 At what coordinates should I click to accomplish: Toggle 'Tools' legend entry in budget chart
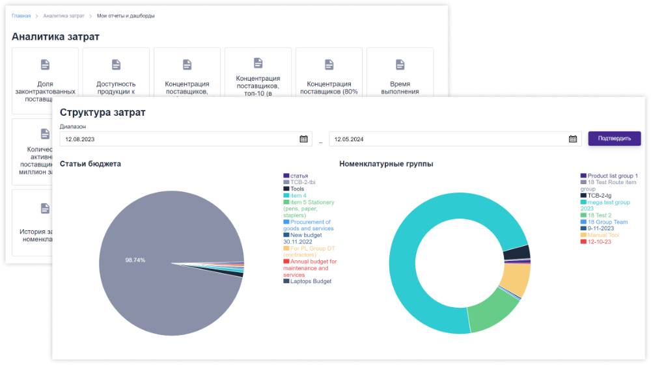(x=297, y=189)
